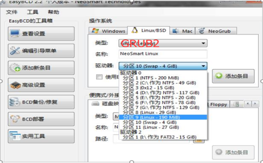This screenshot has height=163, width=263.
Task: Open 高级设置 in the toolbox
Action: point(41,85)
